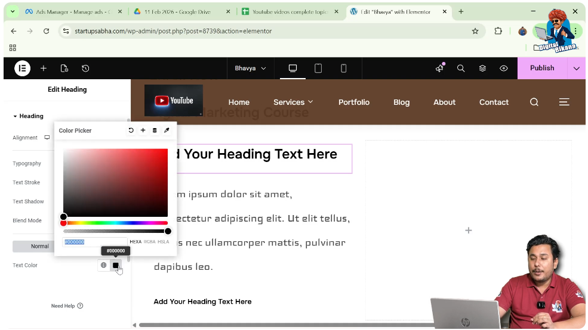Select HSLA color format

pyautogui.click(x=163, y=242)
